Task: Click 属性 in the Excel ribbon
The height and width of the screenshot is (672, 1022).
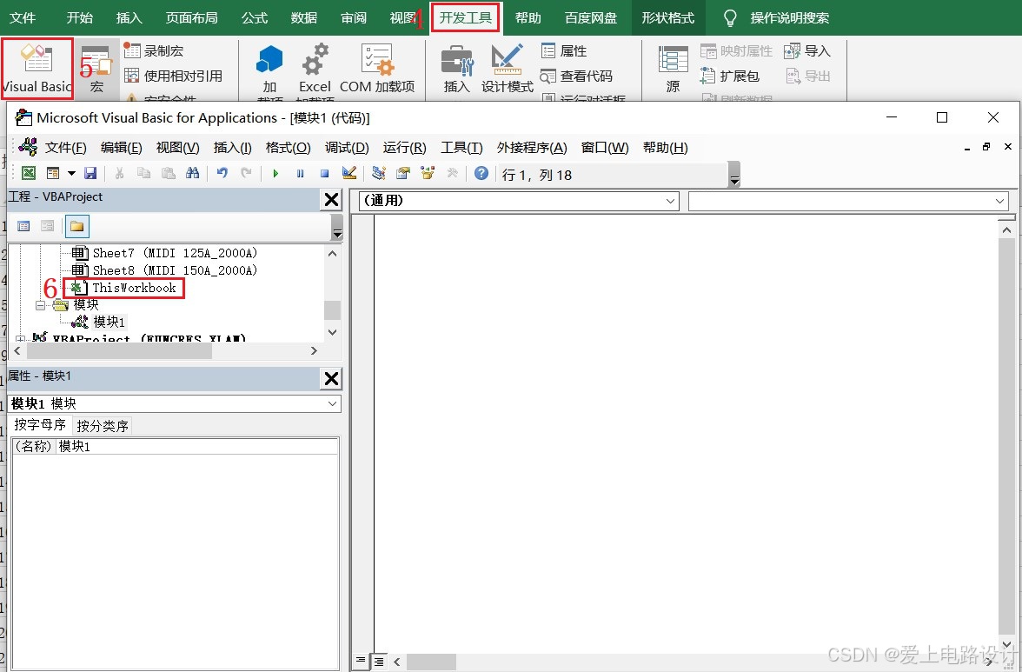Action: (x=565, y=50)
